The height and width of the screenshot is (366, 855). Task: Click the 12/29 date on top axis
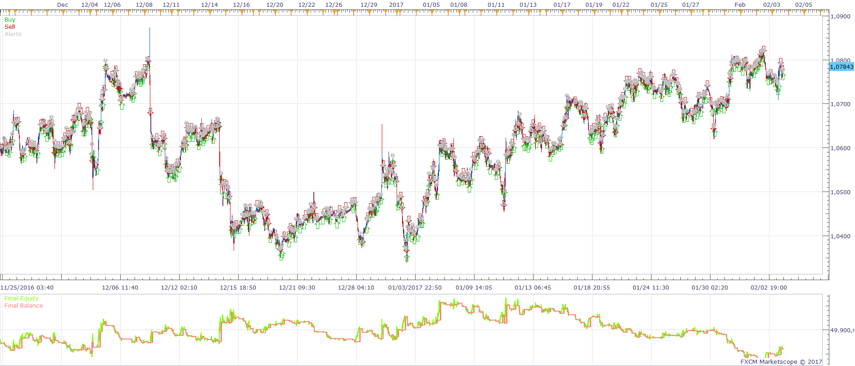pos(369,5)
